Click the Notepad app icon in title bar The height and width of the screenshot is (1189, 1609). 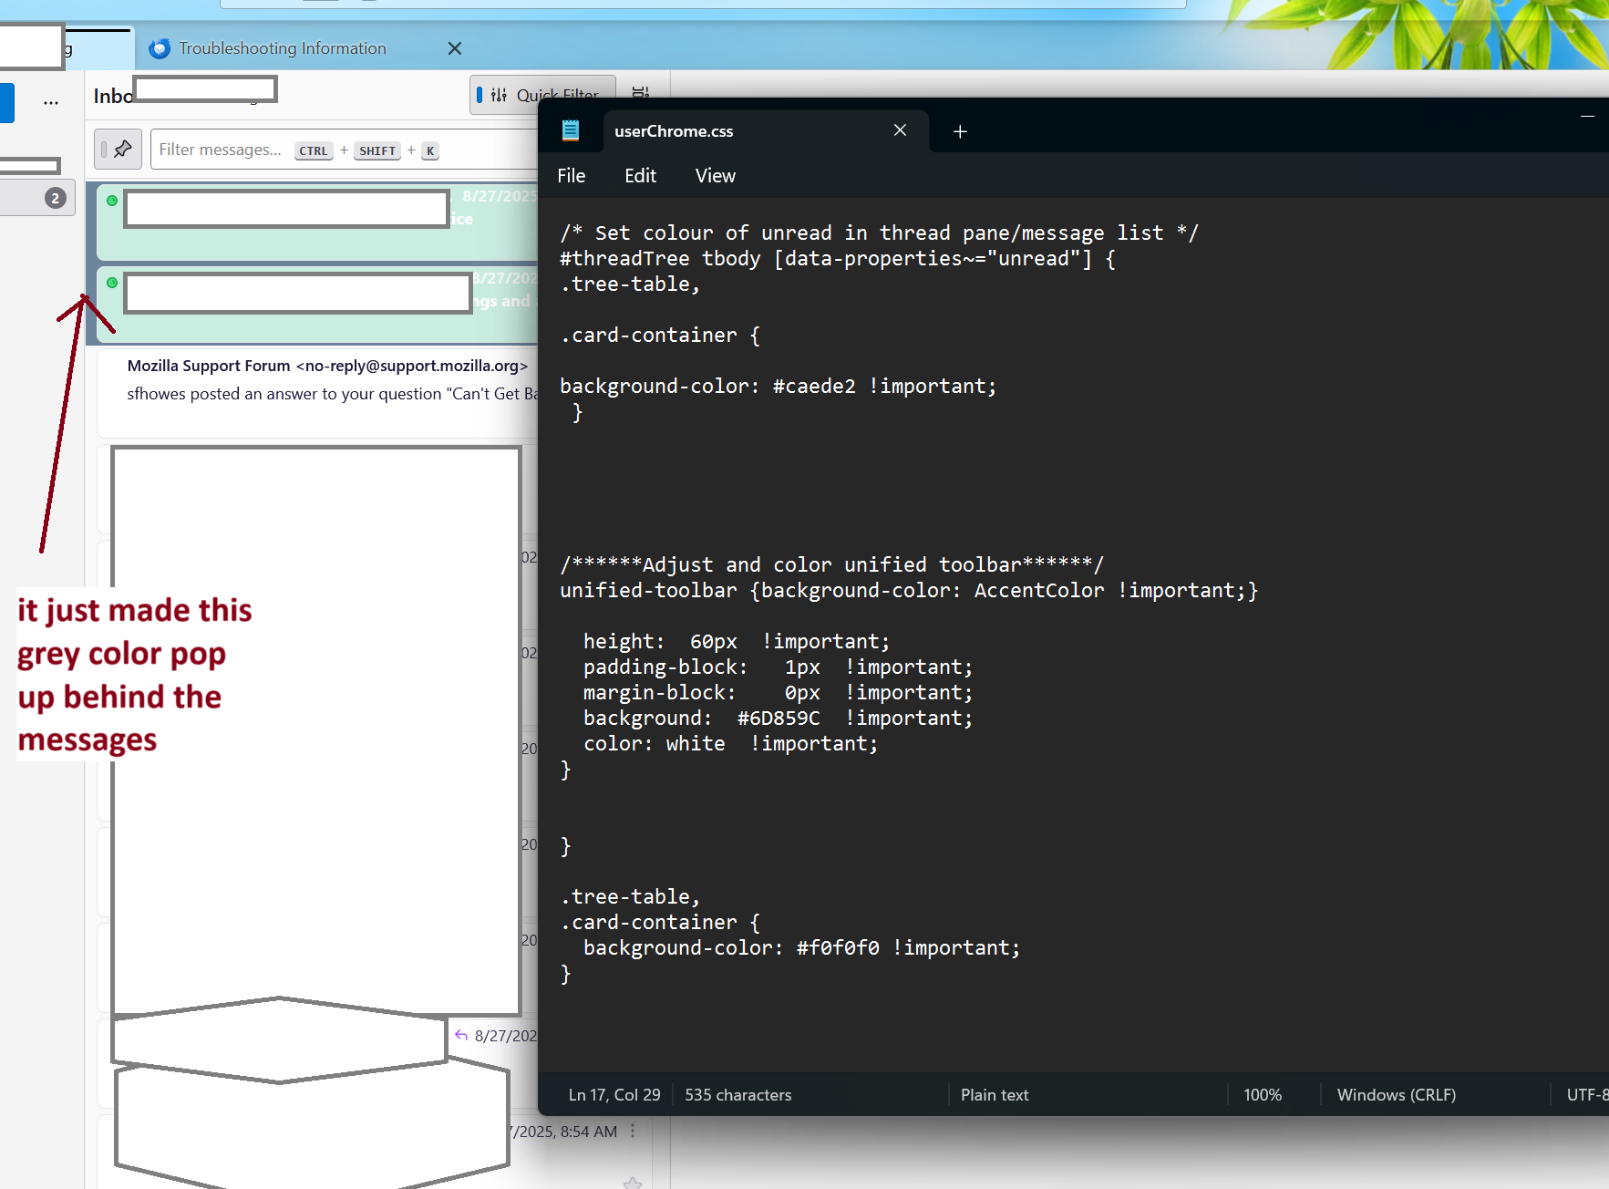point(571,130)
